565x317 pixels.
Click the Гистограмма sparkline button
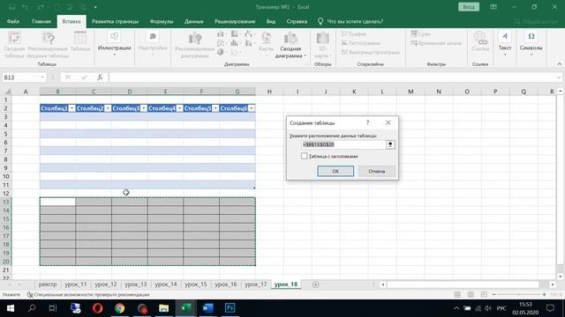click(361, 43)
